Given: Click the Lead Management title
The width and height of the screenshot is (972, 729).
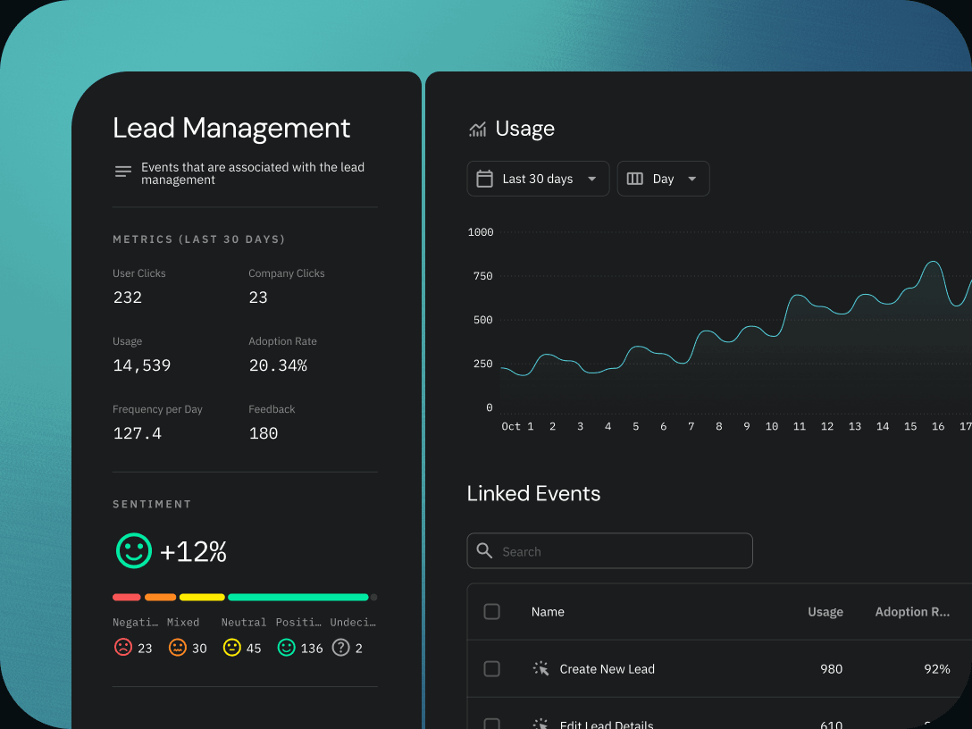Looking at the screenshot, I should (231, 129).
